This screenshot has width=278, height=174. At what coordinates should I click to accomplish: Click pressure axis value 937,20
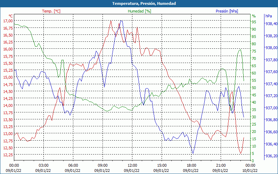tap(271, 96)
